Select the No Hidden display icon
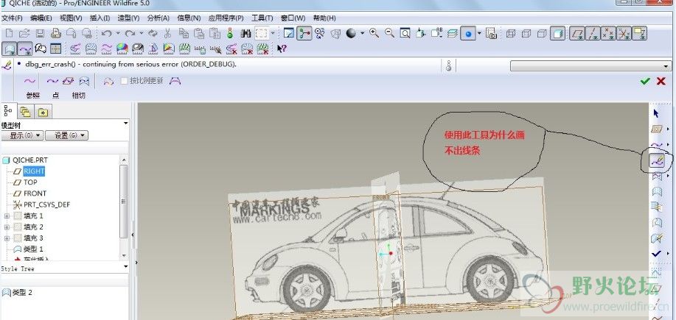The height and width of the screenshot is (320, 676). click(542, 33)
